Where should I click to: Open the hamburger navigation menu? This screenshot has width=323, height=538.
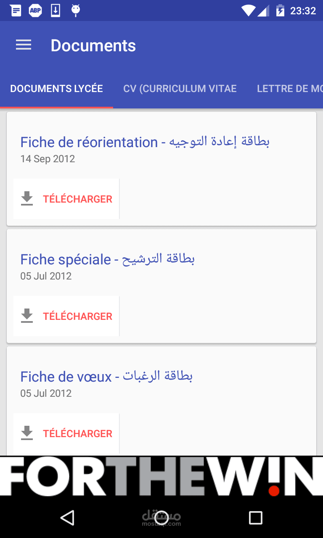[x=24, y=45]
